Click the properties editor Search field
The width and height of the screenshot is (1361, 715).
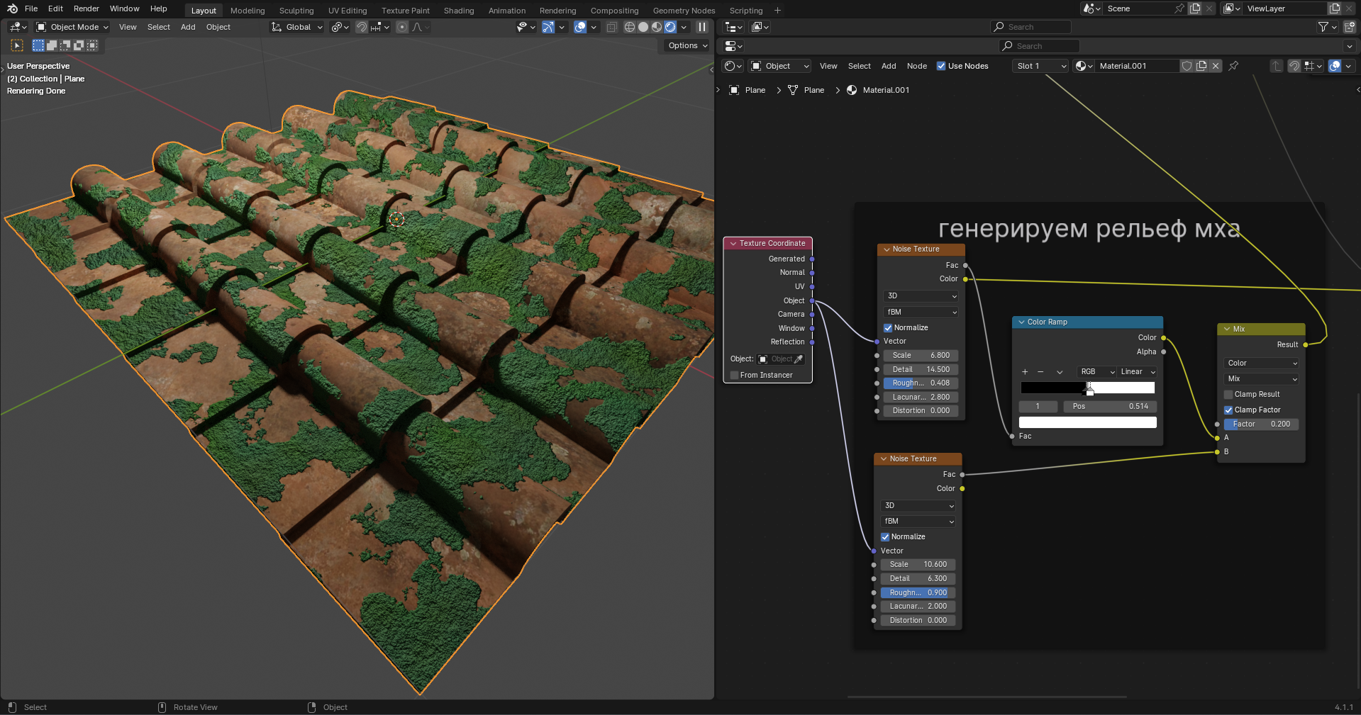click(x=1040, y=46)
